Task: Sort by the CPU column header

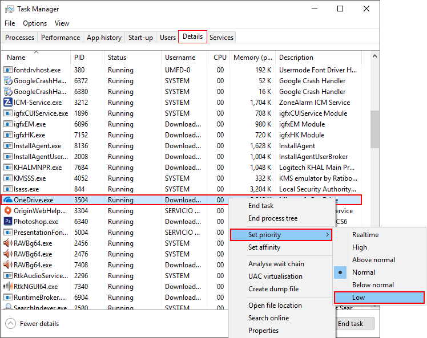Action: tap(219, 58)
